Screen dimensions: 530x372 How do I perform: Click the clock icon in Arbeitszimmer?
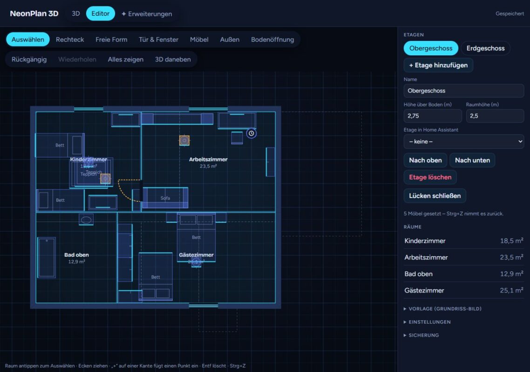coord(251,133)
